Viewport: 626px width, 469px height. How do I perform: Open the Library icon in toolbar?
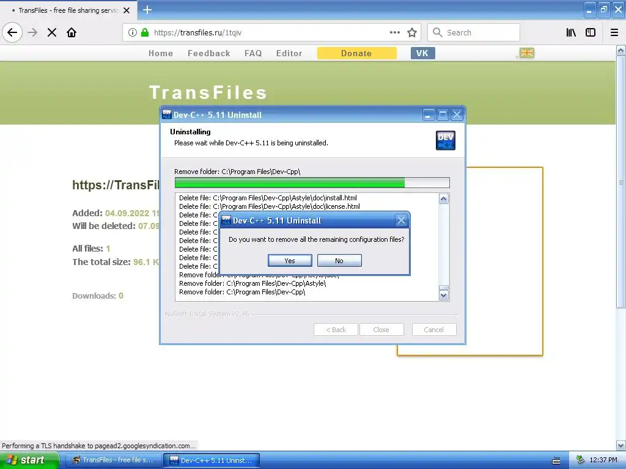click(x=571, y=33)
